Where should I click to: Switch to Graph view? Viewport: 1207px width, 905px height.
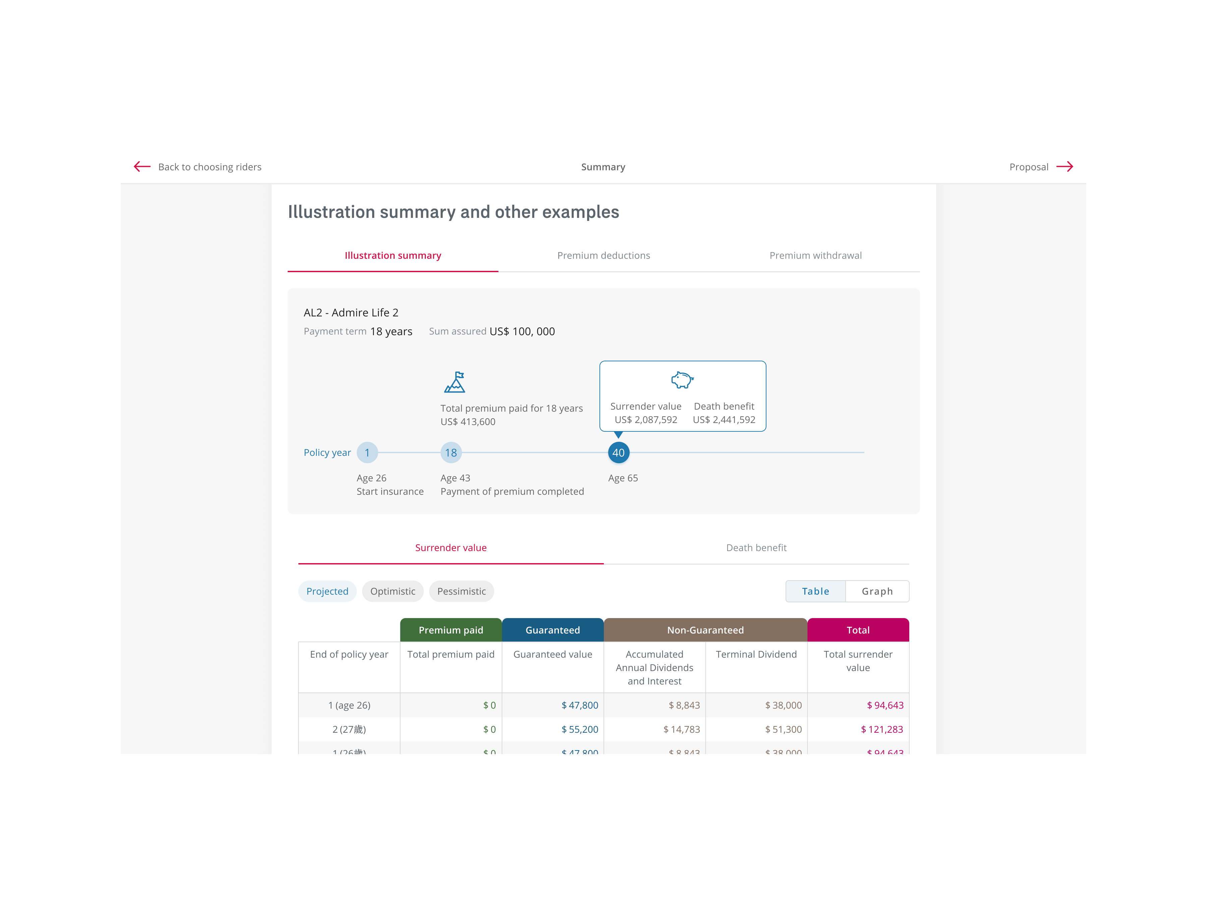click(877, 591)
